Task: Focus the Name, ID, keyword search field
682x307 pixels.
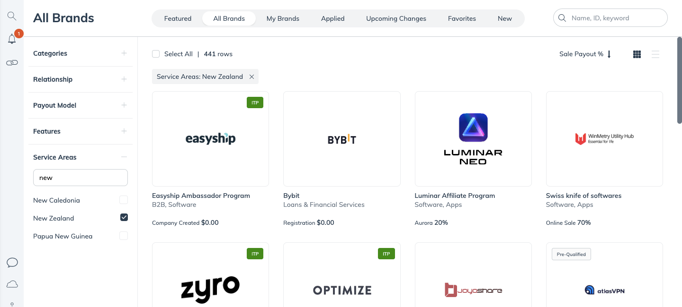Action: click(x=610, y=18)
